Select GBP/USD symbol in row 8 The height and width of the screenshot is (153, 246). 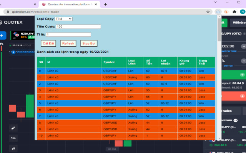point(110,123)
